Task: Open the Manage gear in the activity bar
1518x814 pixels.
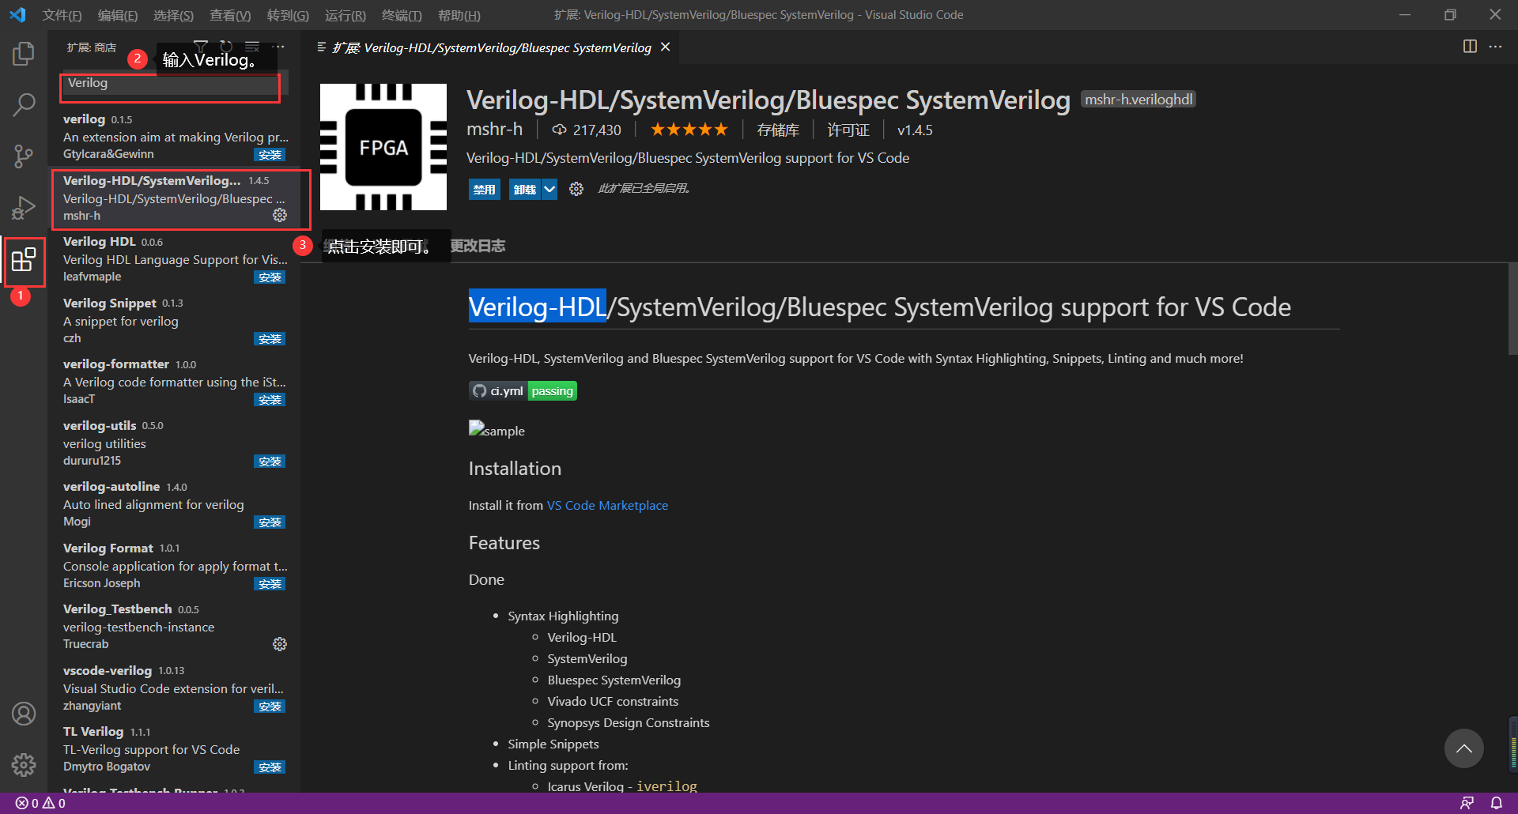Action: [x=24, y=765]
